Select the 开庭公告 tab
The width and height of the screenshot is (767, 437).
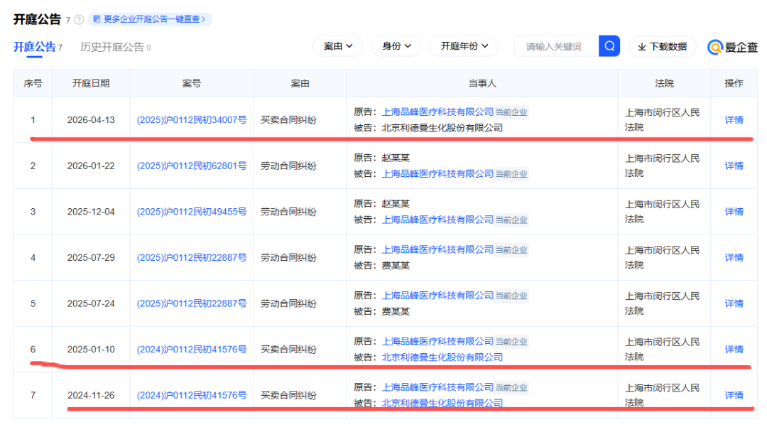pos(33,45)
